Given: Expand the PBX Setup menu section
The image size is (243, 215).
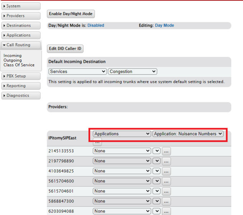Looking at the screenshot, I should click(x=21, y=76).
